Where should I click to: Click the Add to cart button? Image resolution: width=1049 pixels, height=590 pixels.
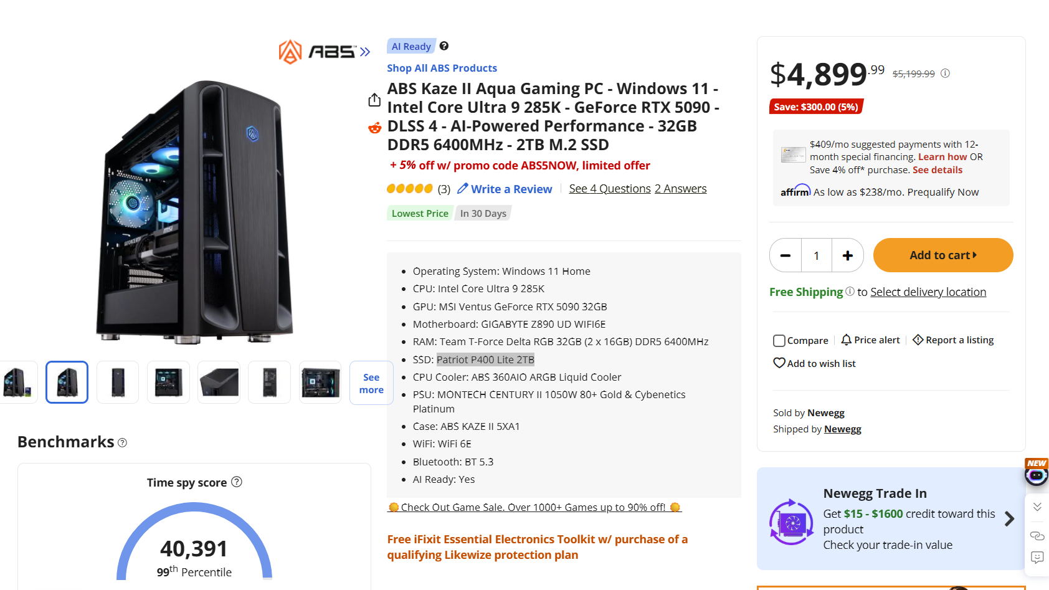click(x=942, y=255)
